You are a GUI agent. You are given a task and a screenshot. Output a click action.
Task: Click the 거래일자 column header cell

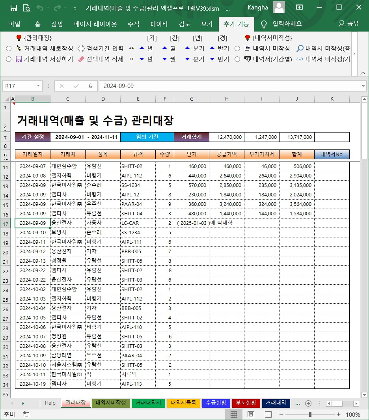click(33, 154)
